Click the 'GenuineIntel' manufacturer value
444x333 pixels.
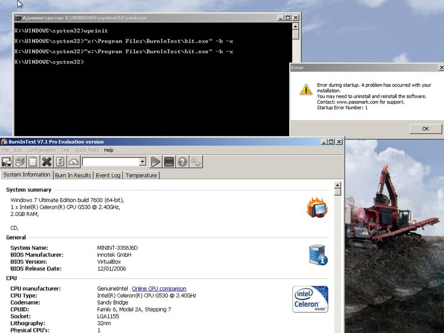tap(113, 289)
